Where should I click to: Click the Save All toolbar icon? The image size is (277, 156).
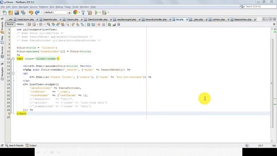click(23, 13)
